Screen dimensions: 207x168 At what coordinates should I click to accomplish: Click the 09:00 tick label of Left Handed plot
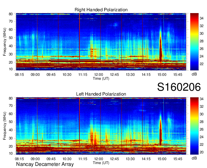[35, 159]
